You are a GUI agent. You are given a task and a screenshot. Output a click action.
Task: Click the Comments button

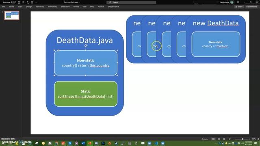pos(251,7)
